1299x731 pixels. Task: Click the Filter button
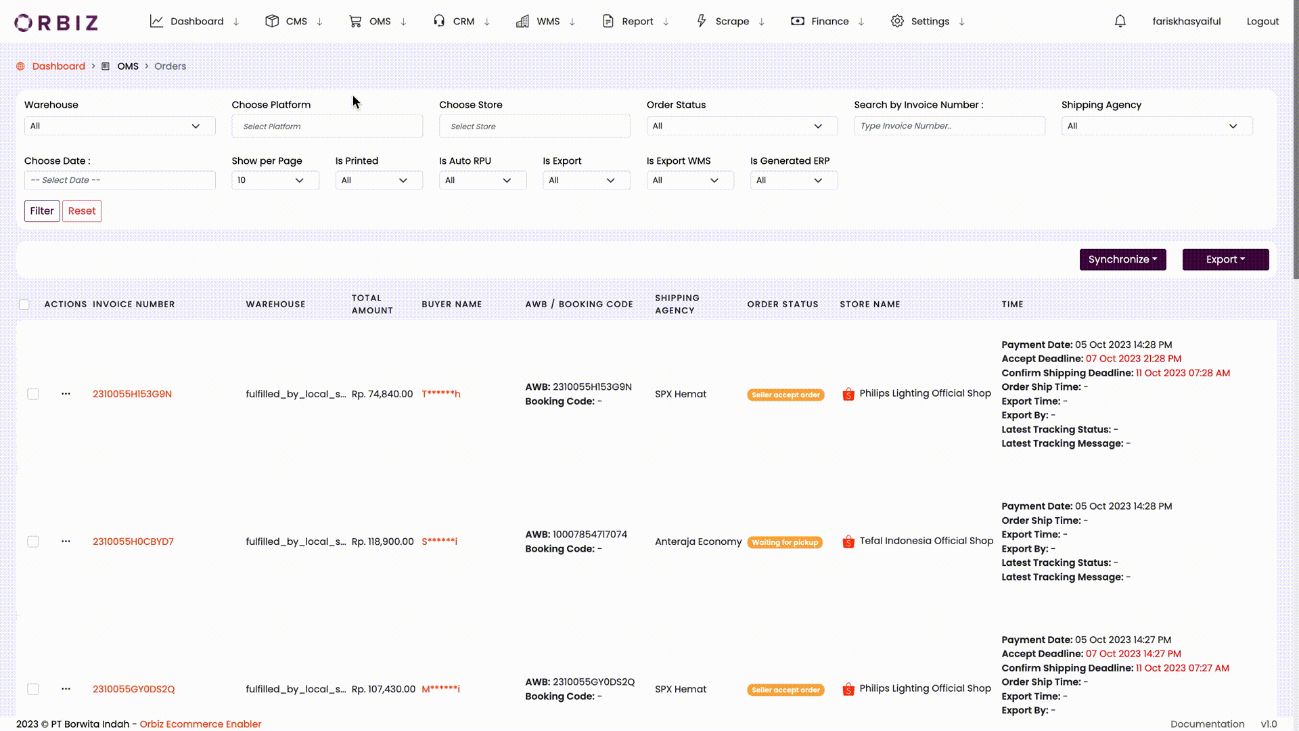click(x=42, y=211)
